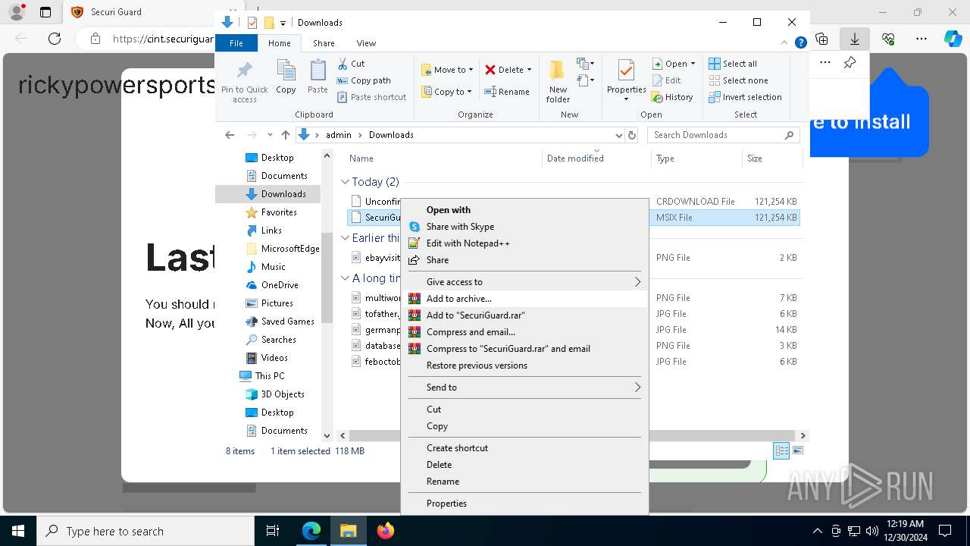
Task: Click the Up one level arrow
Action: [285, 135]
